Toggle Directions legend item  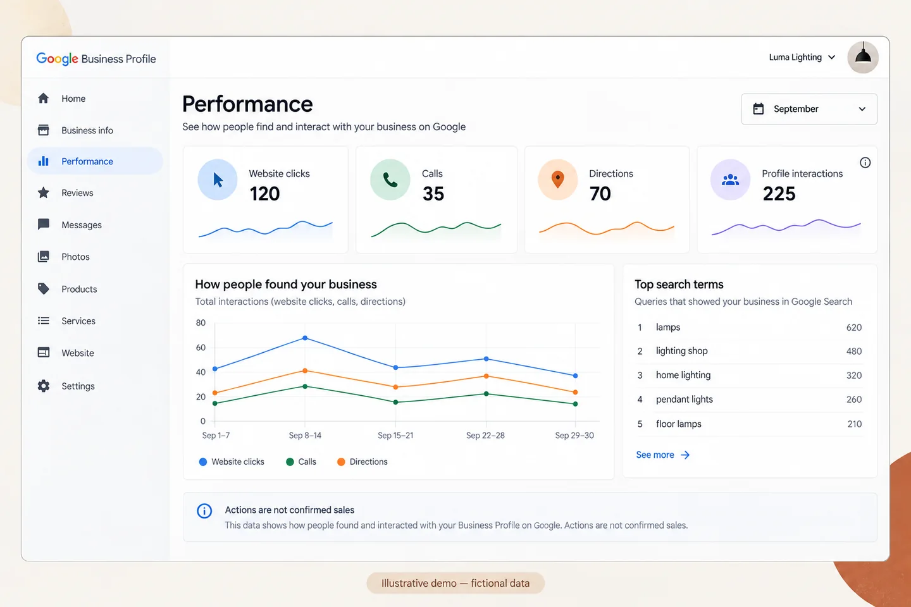pos(363,462)
